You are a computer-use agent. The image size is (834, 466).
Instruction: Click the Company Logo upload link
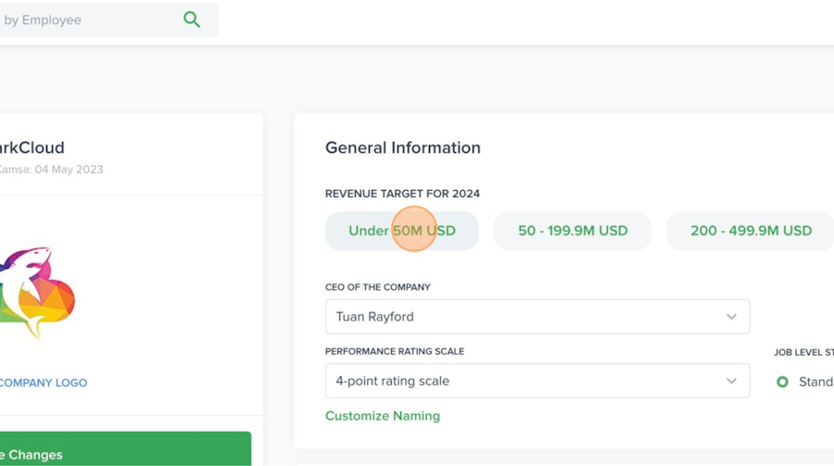[43, 383]
